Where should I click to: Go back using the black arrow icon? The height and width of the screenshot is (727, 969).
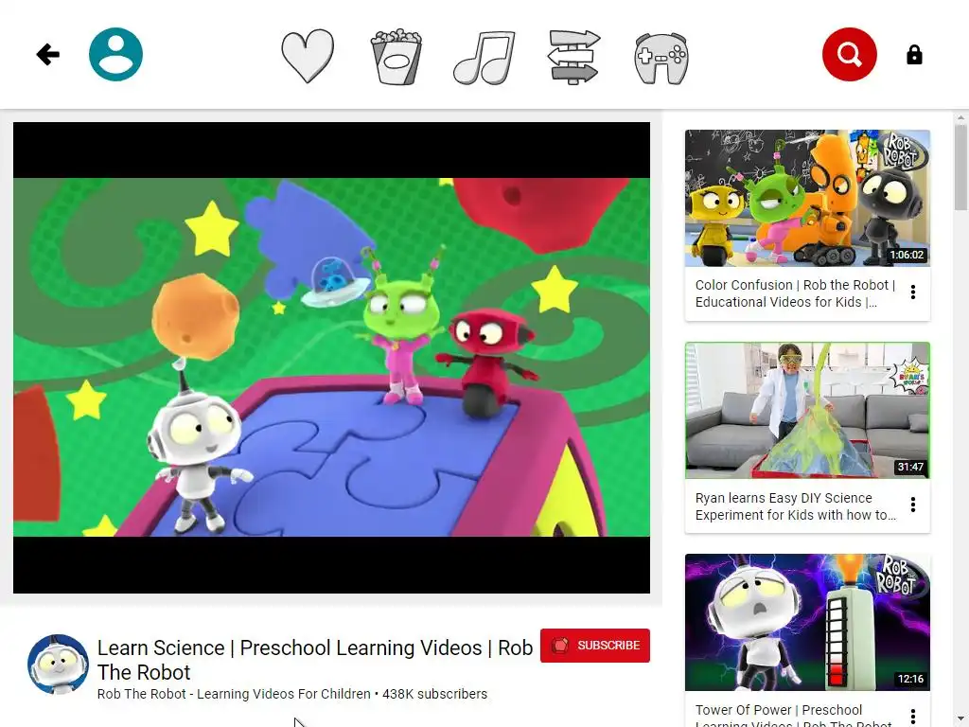[x=47, y=54]
